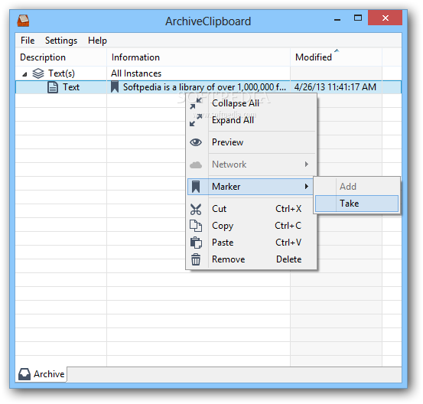Click the Collapse All arrows icon
This screenshot has width=423, height=404.
point(196,103)
